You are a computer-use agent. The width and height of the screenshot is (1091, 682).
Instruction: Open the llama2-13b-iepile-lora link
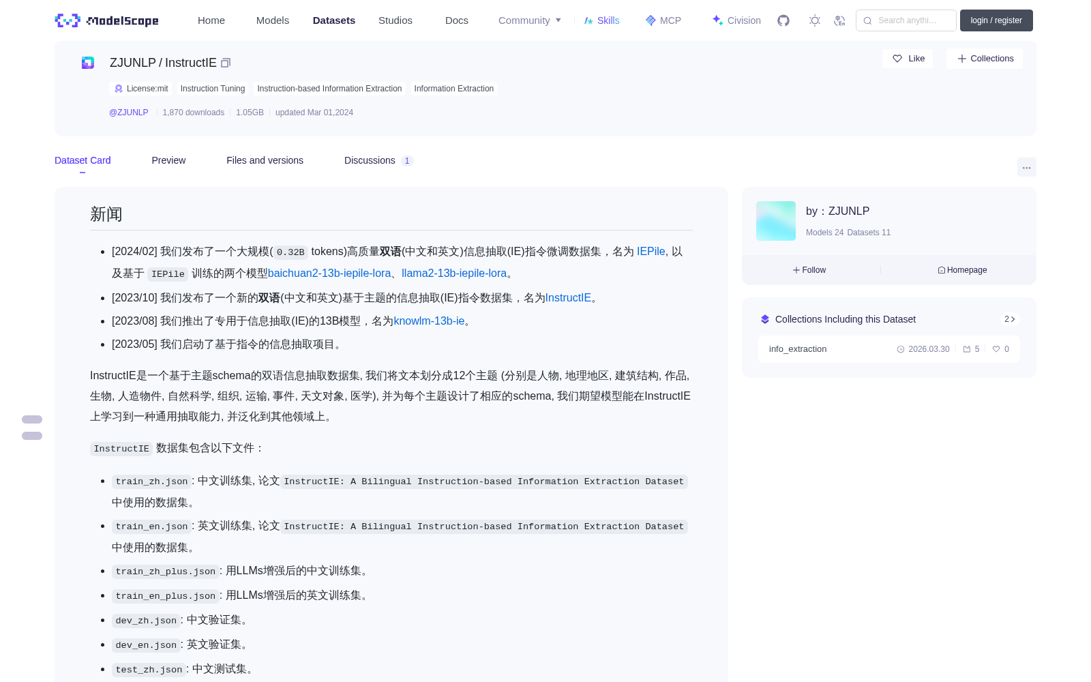coord(454,273)
